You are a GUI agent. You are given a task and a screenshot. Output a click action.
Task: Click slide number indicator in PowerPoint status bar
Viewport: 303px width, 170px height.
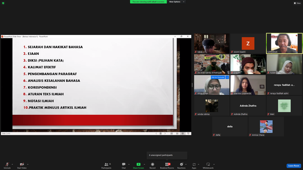tap(6, 134)
